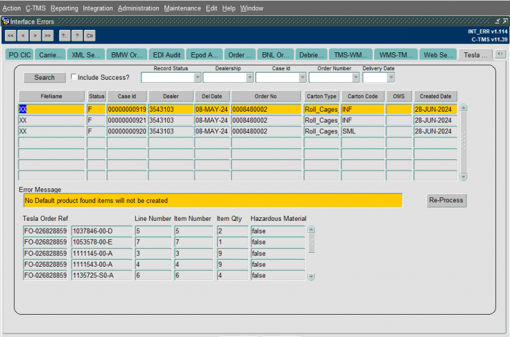Switch to the XML Se... tab

coord(86,55)
